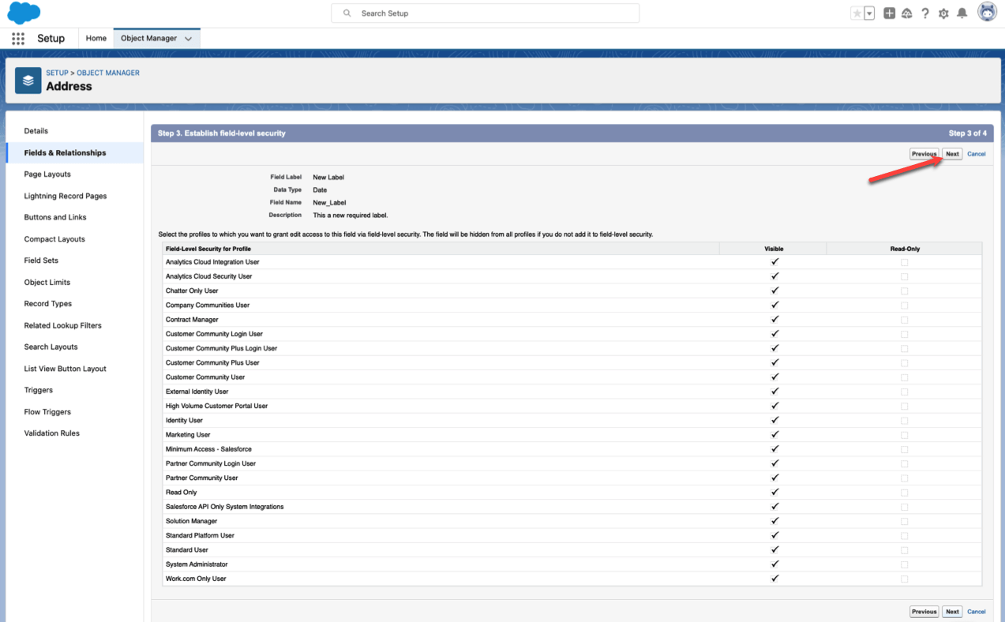Open the Trailhead guidance icon
Image resolution: width=1005 pixels, height=622 pixels.
(906, 13)
